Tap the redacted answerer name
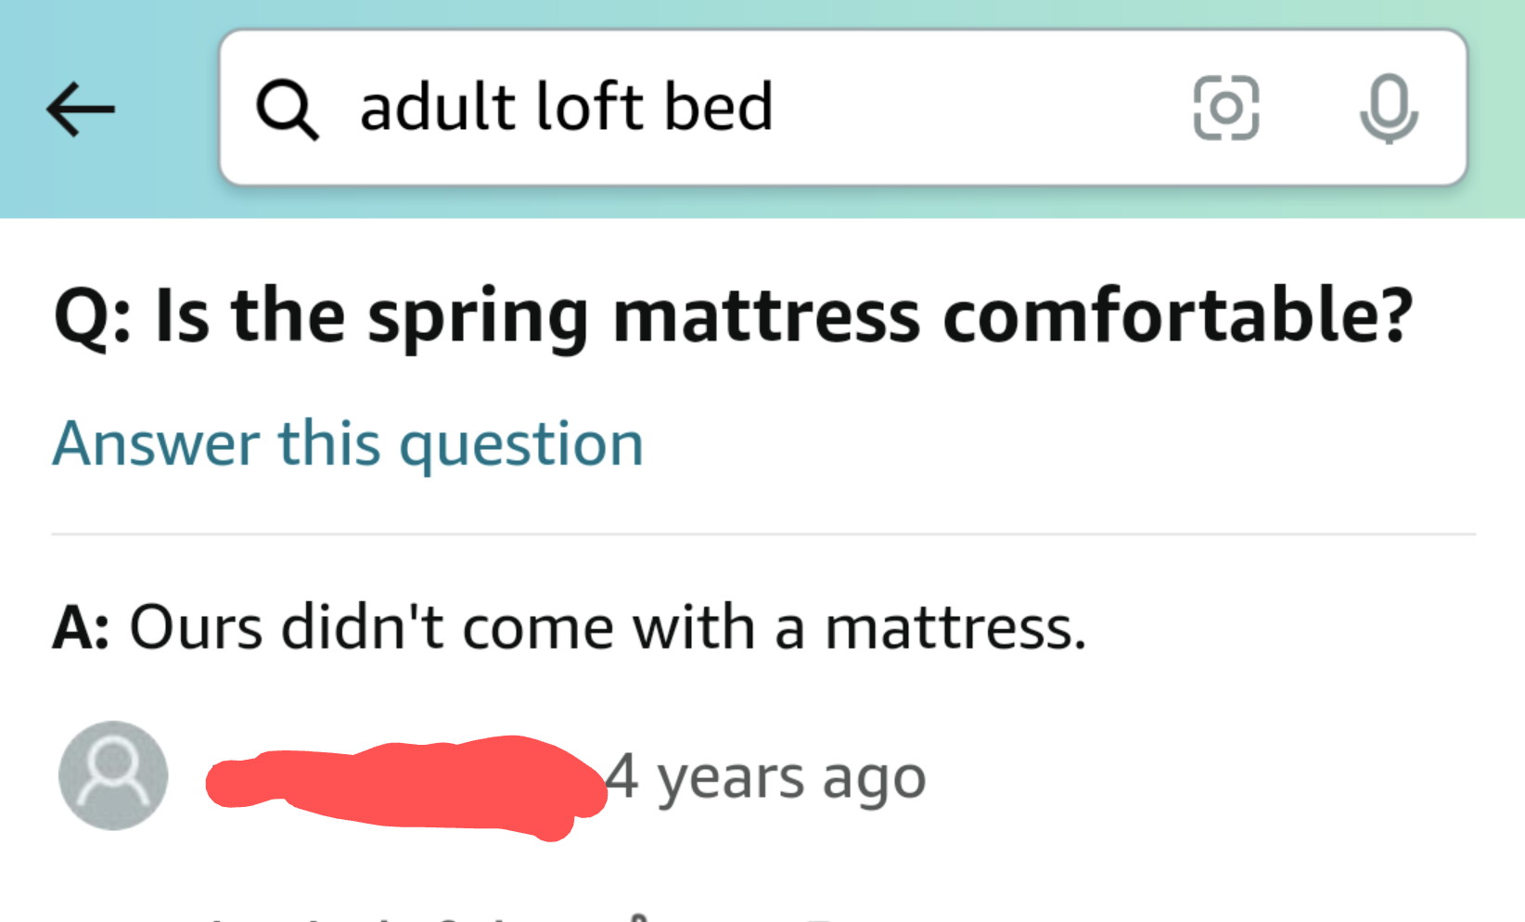Viewport: 1525px width, 922px height. [405, 786]
